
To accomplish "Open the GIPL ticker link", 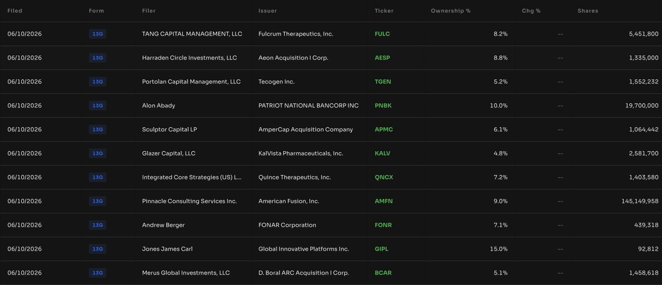I will [382, 249].
